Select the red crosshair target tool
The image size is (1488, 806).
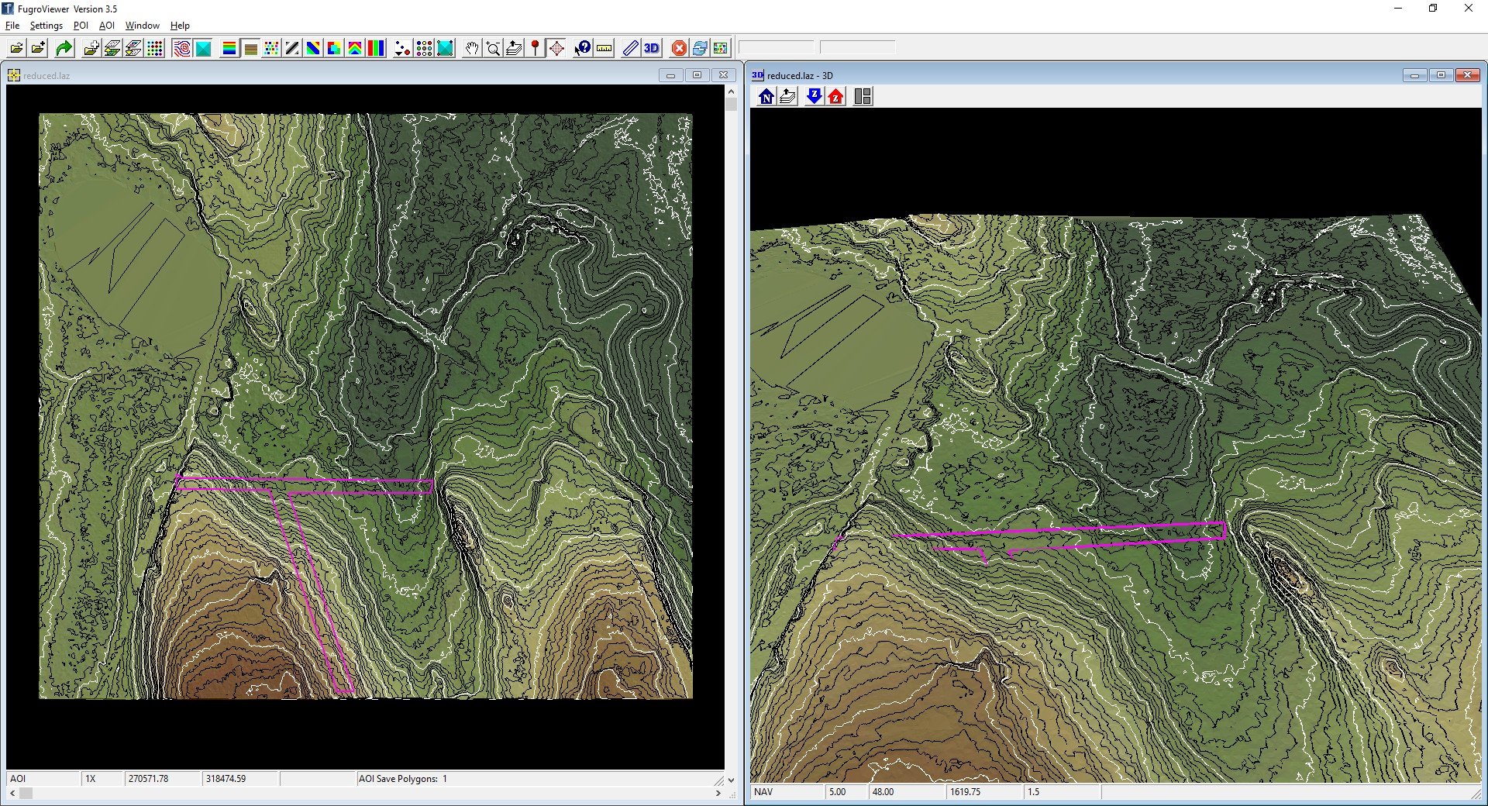point(556,48)
